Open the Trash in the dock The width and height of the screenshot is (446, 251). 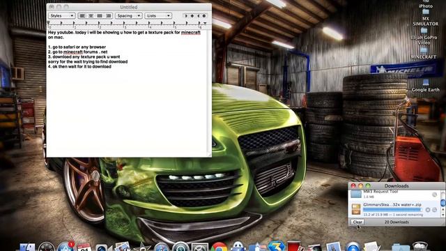tap(420, 246)
